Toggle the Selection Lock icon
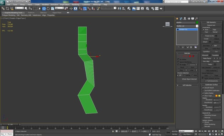This screenshot has height=136, width=224. [x=113, y=131]
